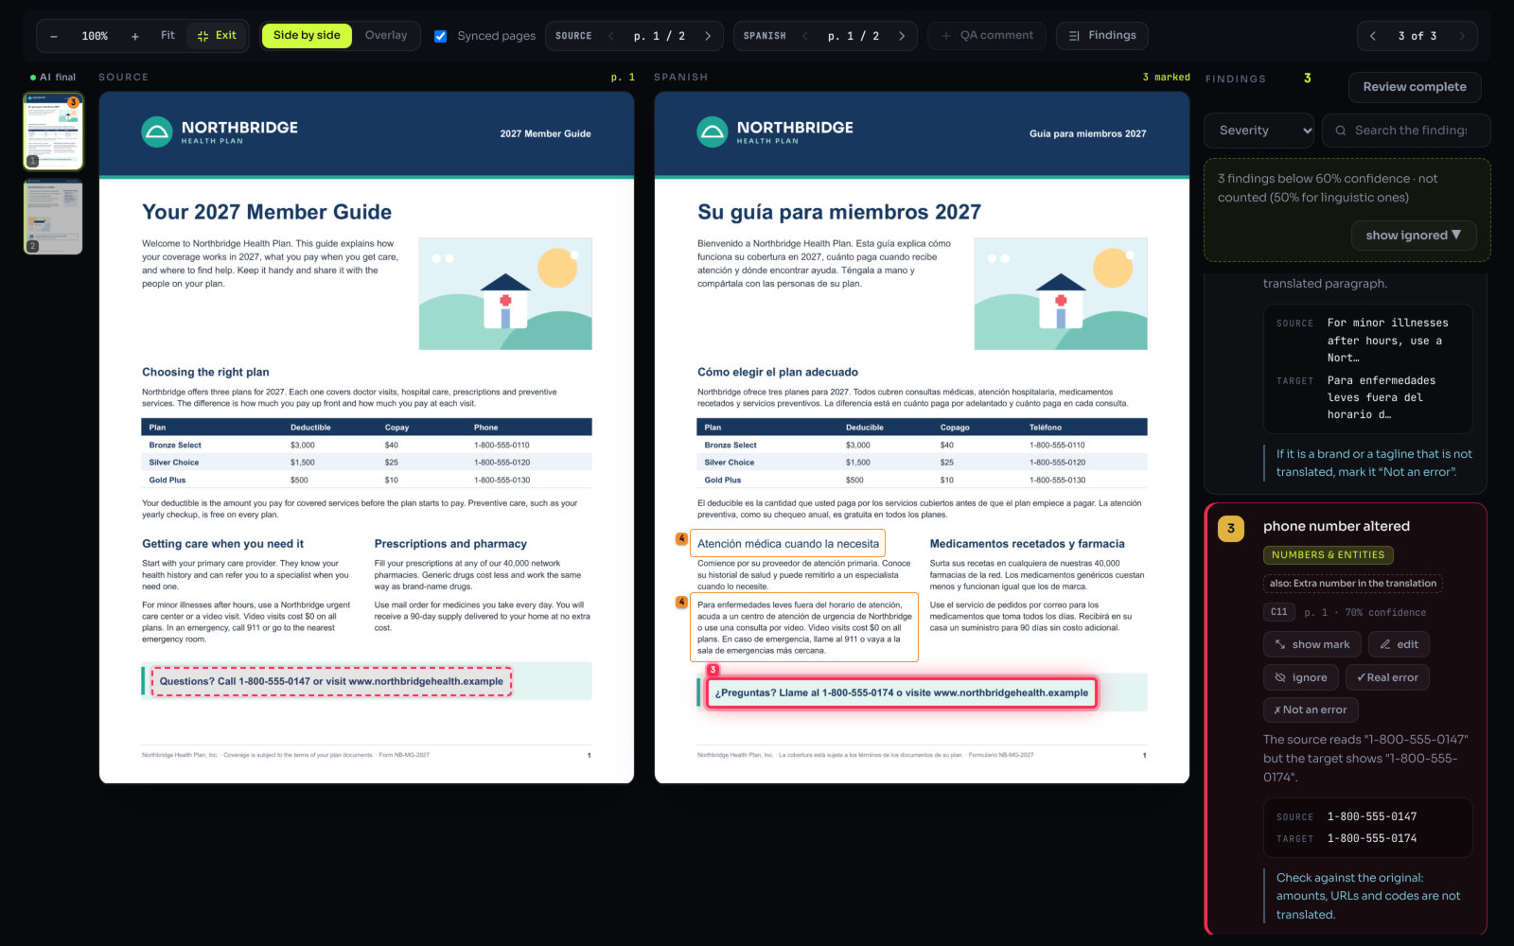Mark finding as Not an error
This screenshot has width=1514, height=946.
(1311, 709)
